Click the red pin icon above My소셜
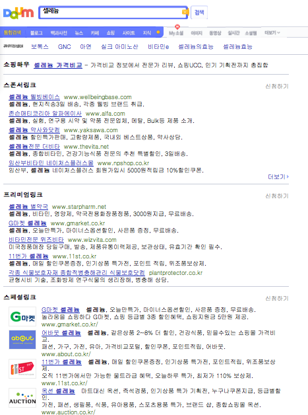This screenshot has height=415, width=308. click(177, 26)
